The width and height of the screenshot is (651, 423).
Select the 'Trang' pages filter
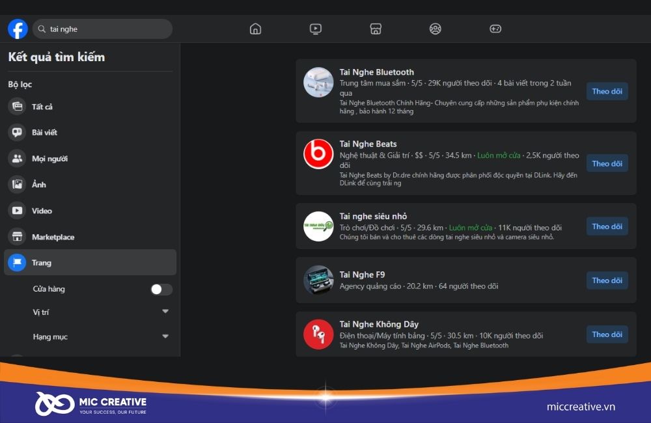(x=90, y=262)
